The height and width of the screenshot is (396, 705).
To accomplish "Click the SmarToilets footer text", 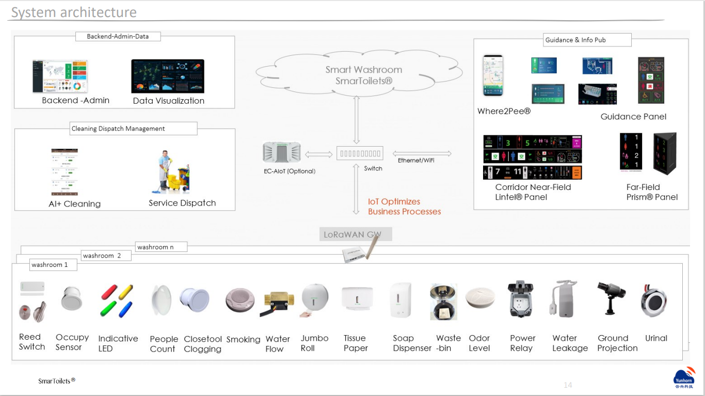I will click(57, 381).
